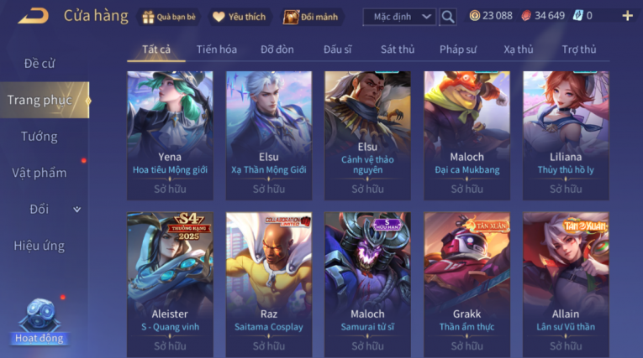Viewport: 643px width, 358px height.
Task: Select Raz Saitama Cosplay skin card
Action: 269,284
